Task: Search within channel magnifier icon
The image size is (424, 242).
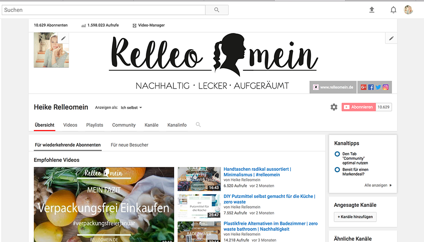Action: (x=198, y=125)
